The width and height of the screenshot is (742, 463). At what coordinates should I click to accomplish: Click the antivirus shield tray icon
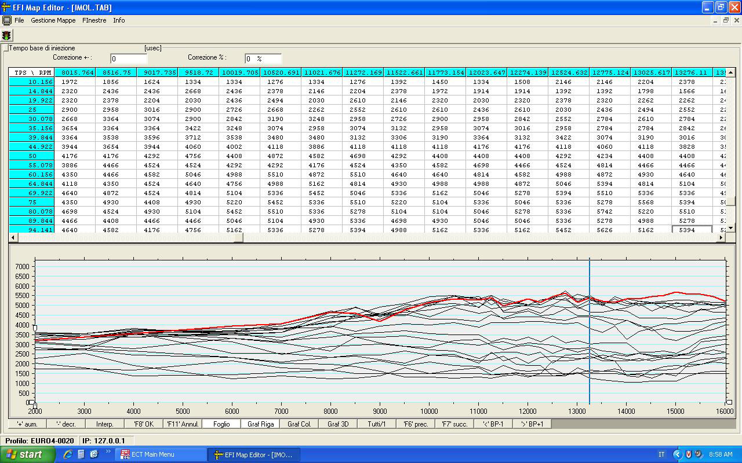689,454
